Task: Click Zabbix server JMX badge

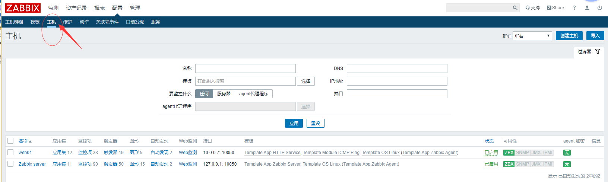Action: click(536, 164)
